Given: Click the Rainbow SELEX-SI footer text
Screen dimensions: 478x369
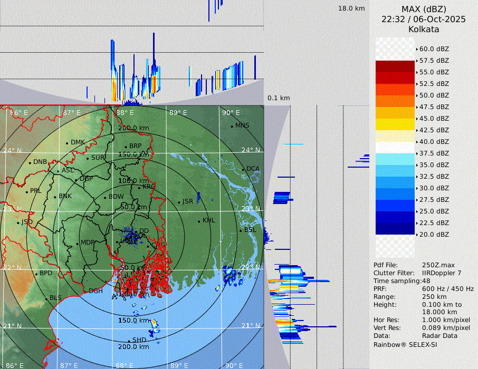Looking at the screenshot, I should 405,344.
